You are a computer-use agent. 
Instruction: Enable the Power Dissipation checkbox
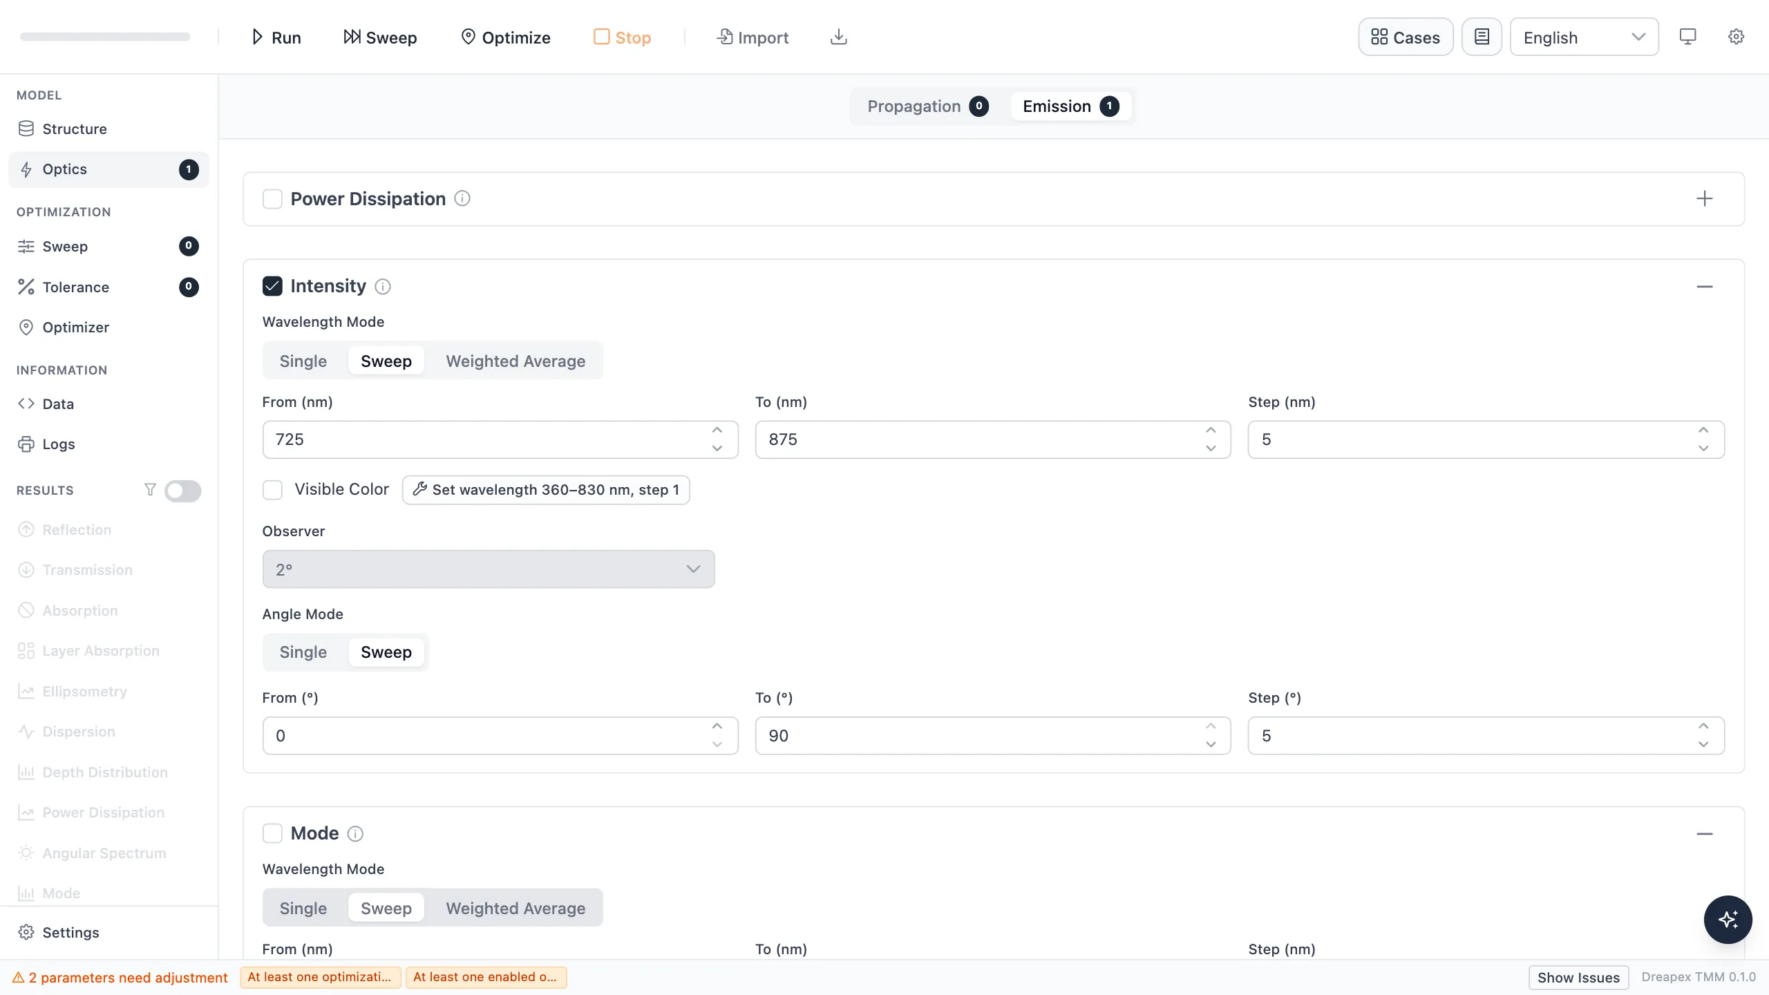coord(272,199)
